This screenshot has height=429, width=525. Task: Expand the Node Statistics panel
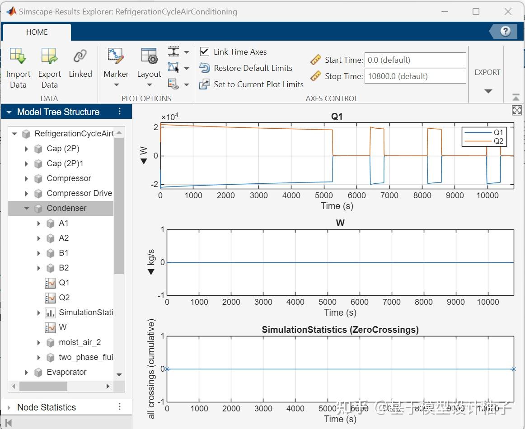click(x=9, y=407)
